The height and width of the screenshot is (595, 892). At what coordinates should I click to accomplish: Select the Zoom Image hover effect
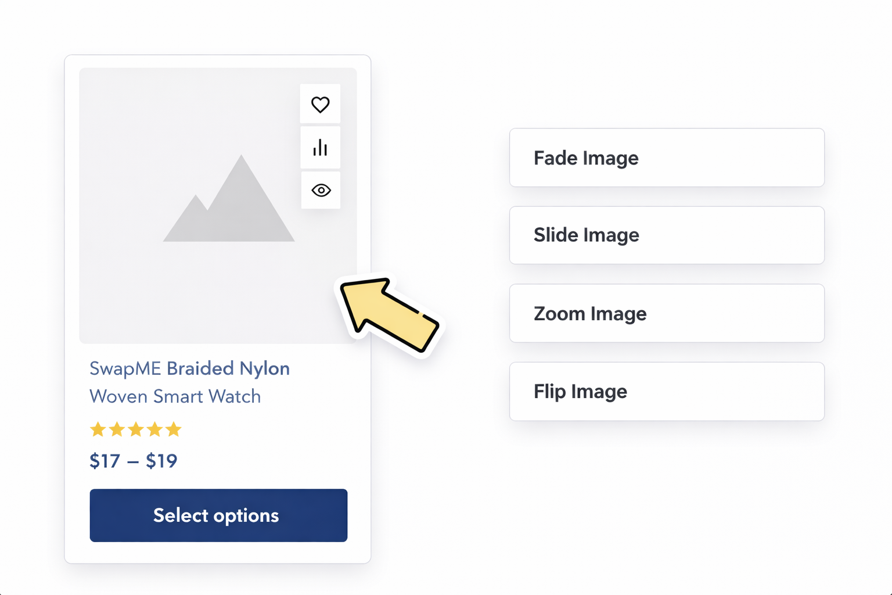(x=666, y=313)
